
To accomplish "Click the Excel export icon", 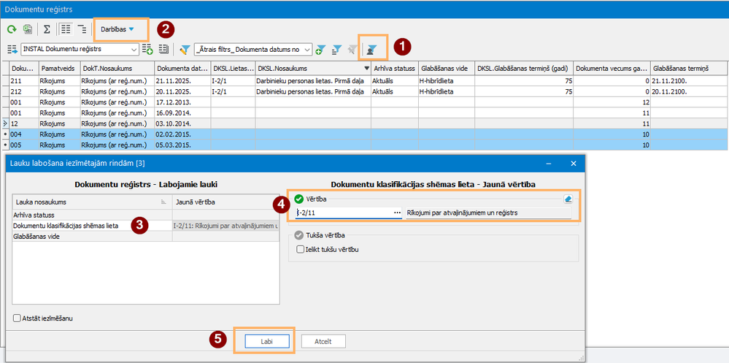I will pos(27,29).
